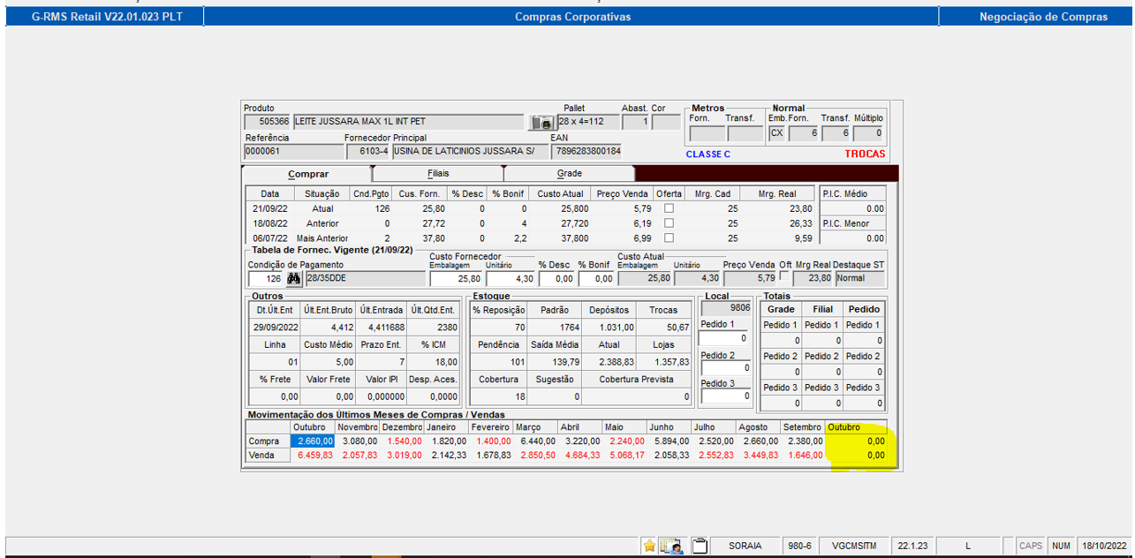The image size is (1135, 558).
Task: Click Maio venda value 5.068,17
Action: coord(625,455)
